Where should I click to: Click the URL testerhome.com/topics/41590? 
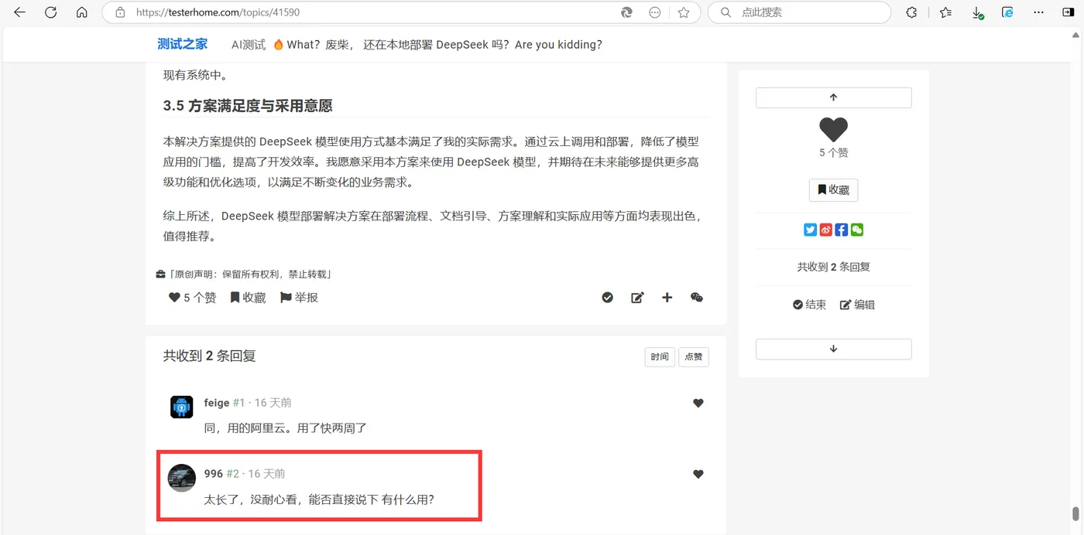click(218, 12)
